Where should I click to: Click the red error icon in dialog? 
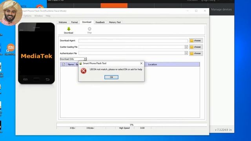pyautogui.click(x=84, y=71)
